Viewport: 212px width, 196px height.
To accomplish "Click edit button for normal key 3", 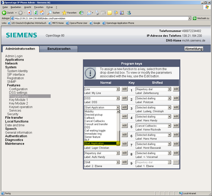I will [x=125, y=107].
